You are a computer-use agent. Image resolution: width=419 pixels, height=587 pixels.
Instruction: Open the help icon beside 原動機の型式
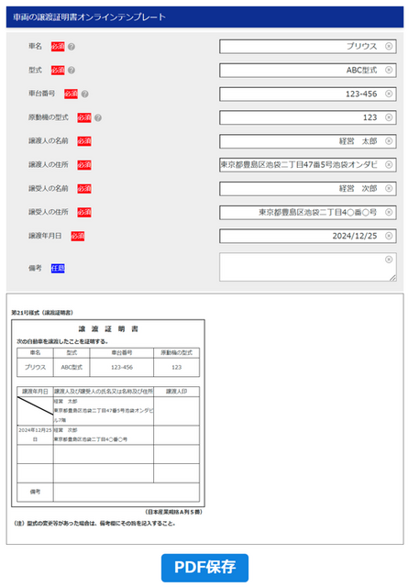tap(98, 118)
